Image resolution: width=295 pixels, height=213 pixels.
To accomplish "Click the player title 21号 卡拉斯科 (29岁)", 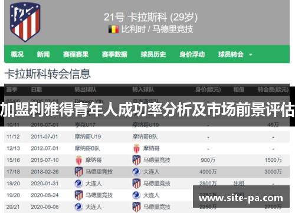I will [150, 17].
